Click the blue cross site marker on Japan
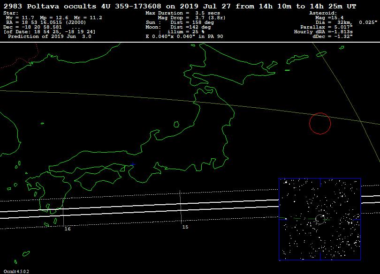This screenshot has width=380, height=274. point(133,164)
